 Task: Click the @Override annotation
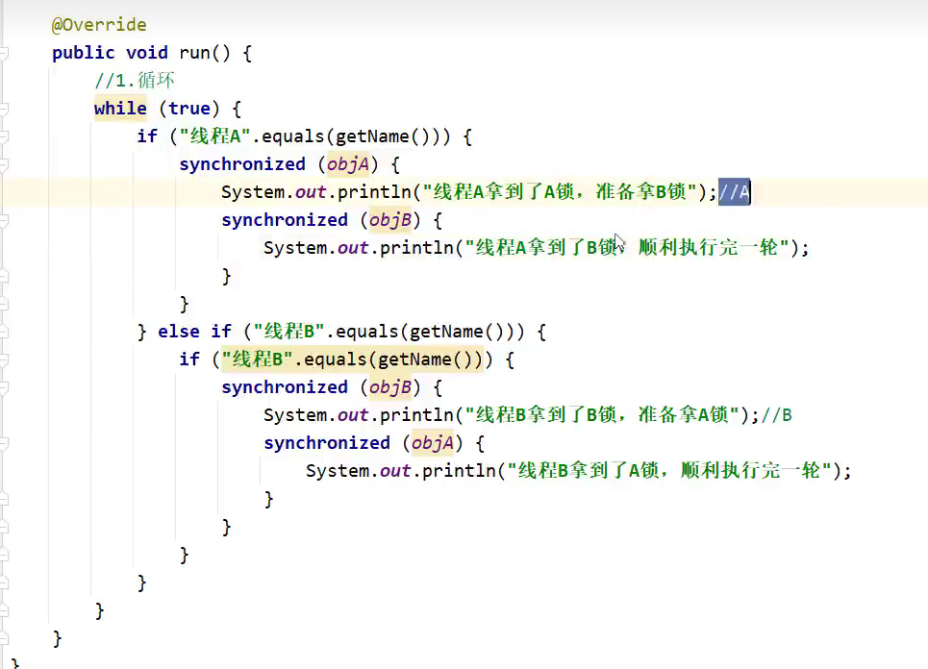pos(99,25)
